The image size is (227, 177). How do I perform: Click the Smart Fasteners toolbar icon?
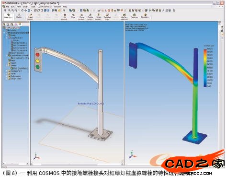point(99,17)
